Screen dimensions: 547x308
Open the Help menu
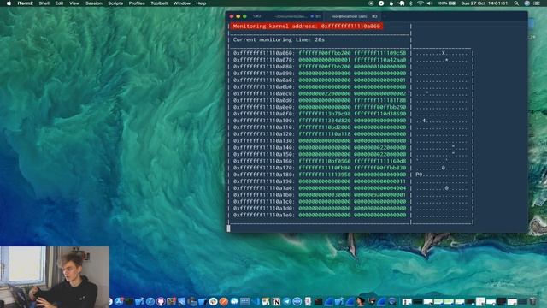pos(201,3)
